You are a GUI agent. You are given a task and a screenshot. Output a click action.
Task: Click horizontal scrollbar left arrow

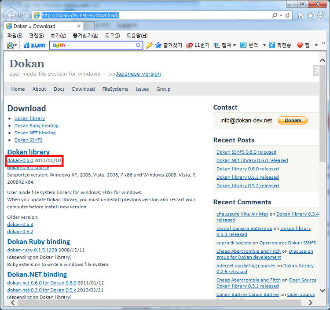13,303
